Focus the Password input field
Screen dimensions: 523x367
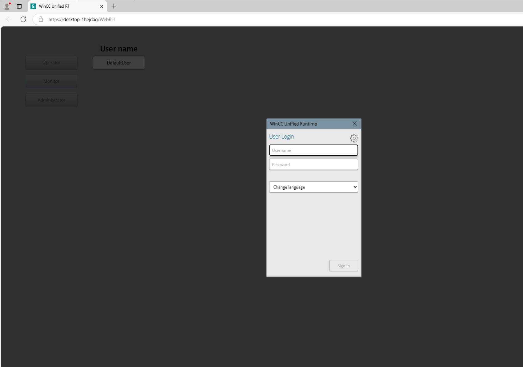tap(313, 164)
